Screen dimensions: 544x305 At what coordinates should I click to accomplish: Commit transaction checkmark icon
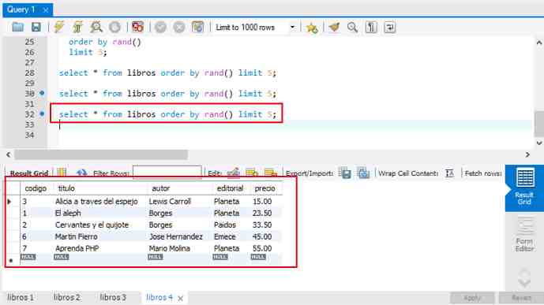click(x=160, y=27)
